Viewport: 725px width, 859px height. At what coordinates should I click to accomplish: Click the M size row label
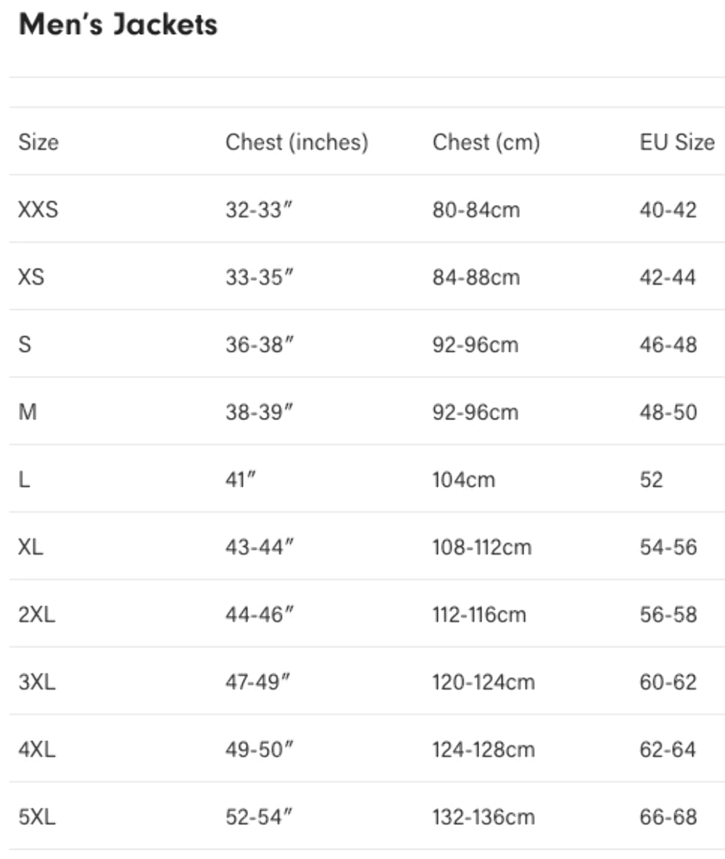(x=28, y=412)
